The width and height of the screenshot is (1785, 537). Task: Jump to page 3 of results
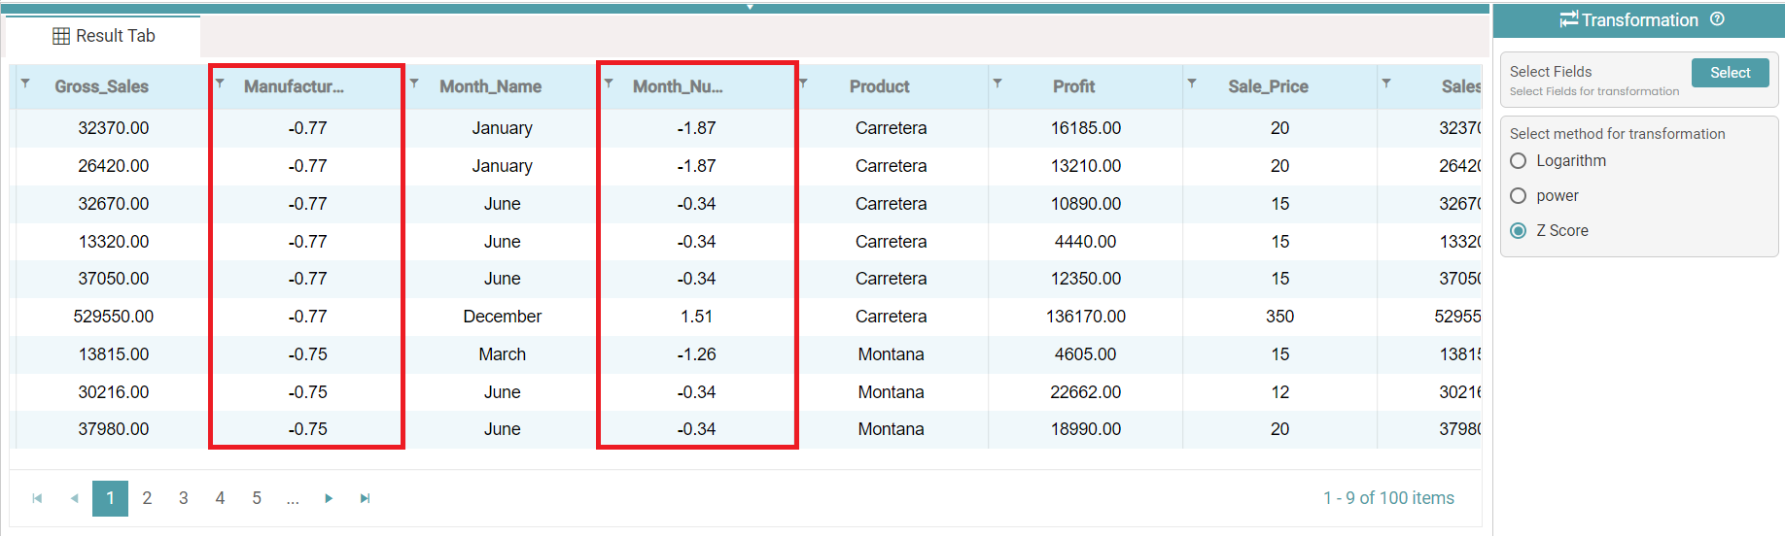tap(183, 498)
